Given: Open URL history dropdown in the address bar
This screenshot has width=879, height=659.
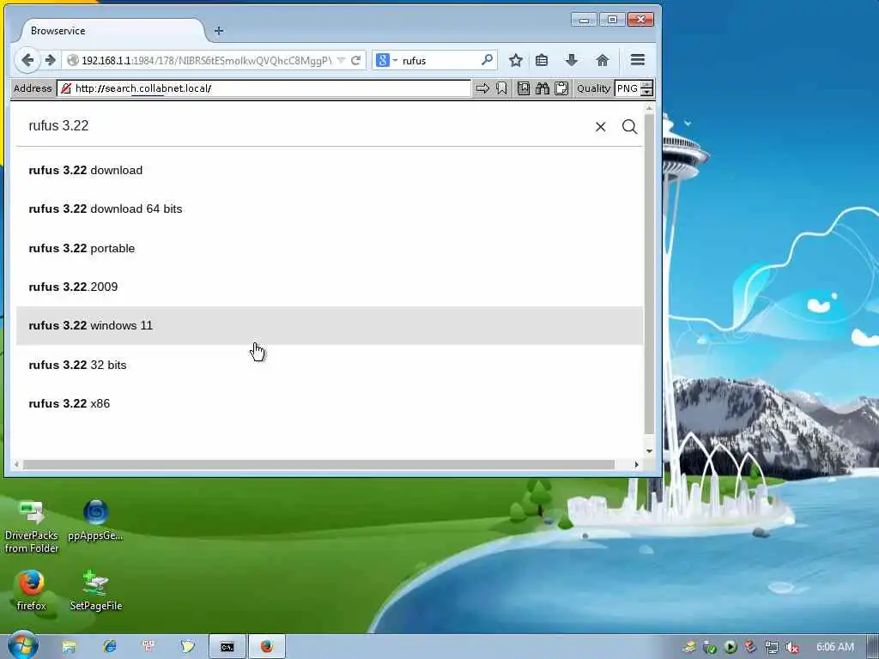Looking at the screenshot, I should [x=341, y=61].
